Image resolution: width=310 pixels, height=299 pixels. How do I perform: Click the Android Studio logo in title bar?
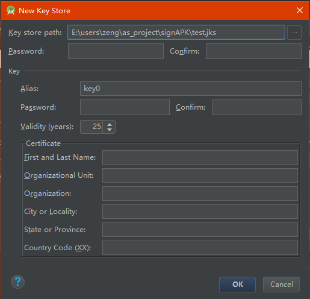11,10
